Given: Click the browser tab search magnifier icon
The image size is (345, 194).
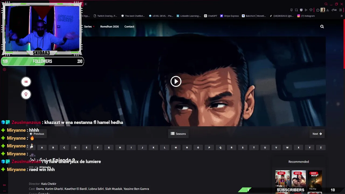Looking at the screenshot, I should tap(326, 4).
